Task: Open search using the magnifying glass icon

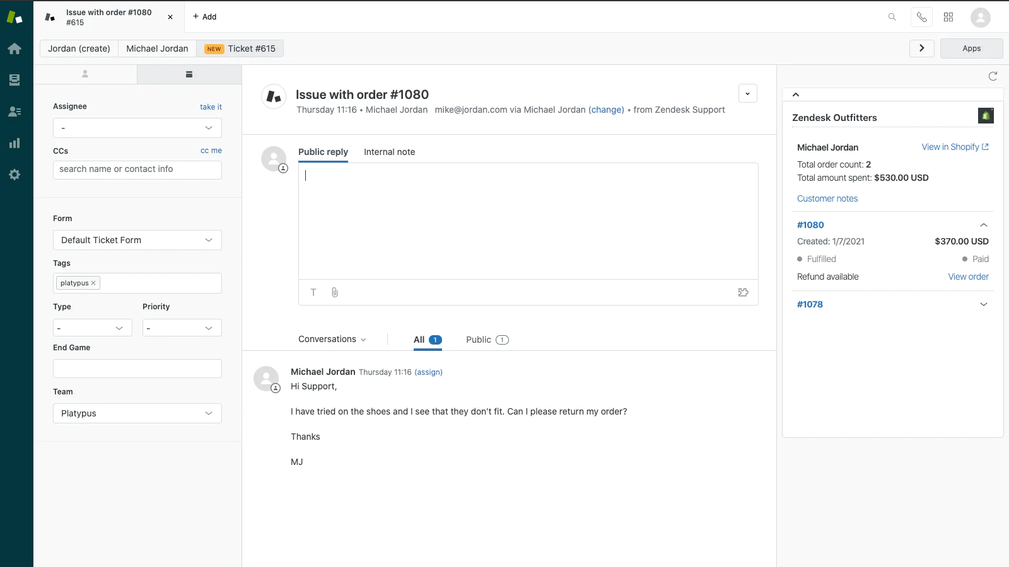Action: [x=891, y=17]
